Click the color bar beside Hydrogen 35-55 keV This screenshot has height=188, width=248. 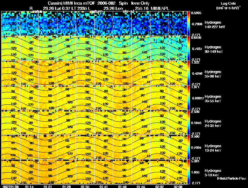click(188, 98)
